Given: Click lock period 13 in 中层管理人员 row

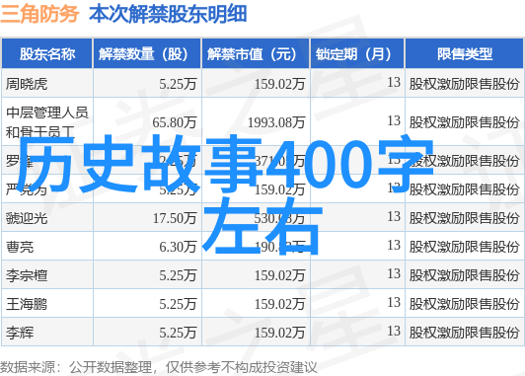Looking at the screenshot, I should pos(394,120).
